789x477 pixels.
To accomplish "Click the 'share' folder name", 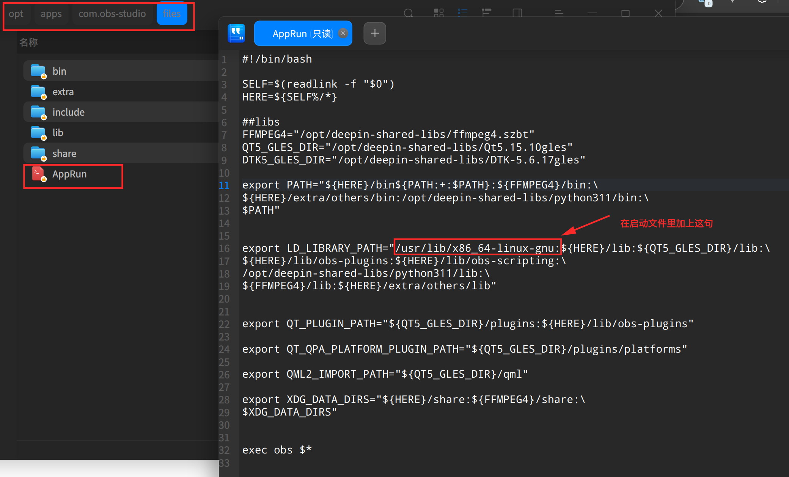I will [x=64, y=154].
